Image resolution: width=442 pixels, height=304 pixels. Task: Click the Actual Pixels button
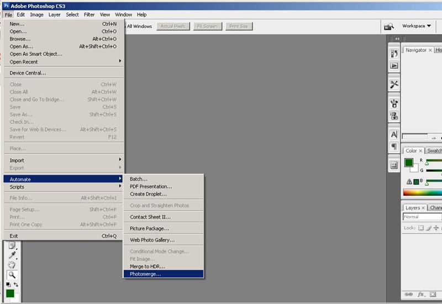tap(173, 26)
